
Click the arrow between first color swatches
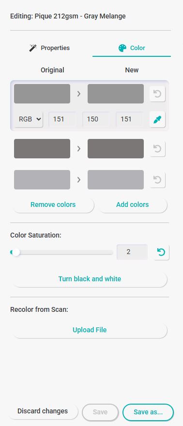coord(79,94)
